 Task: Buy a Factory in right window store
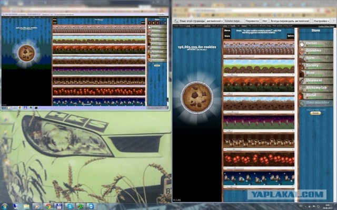(x=316, y=66)
